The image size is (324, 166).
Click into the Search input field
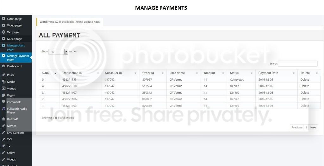click(x=298, y=64)
